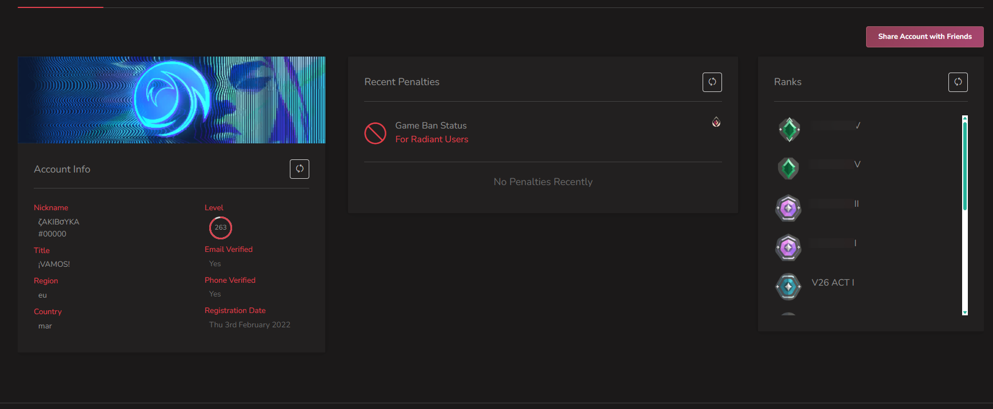Click the level 263 circle badge

tap(221, 228)
